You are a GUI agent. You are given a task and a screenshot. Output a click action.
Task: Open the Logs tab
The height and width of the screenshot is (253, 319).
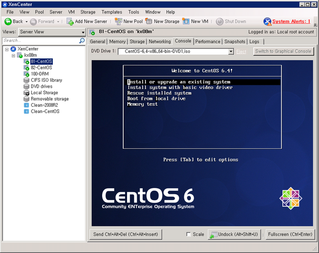254,41
